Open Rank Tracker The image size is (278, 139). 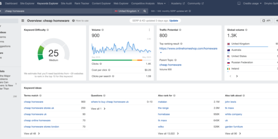coord(82,3)
